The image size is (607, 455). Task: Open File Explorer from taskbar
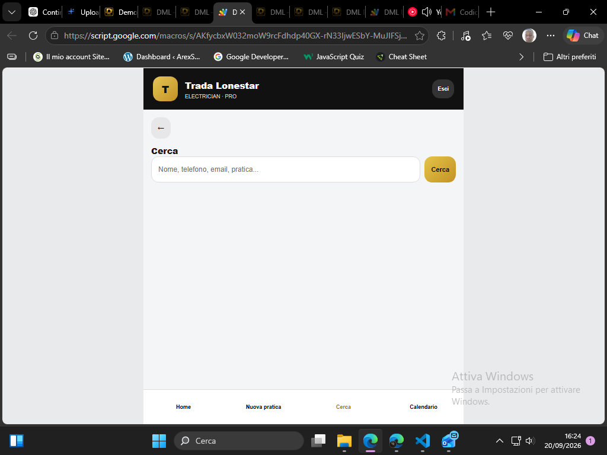tap(344, 441)
